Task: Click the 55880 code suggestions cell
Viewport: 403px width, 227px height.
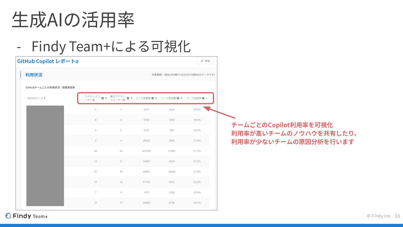Action: click(x=146, y=203)
